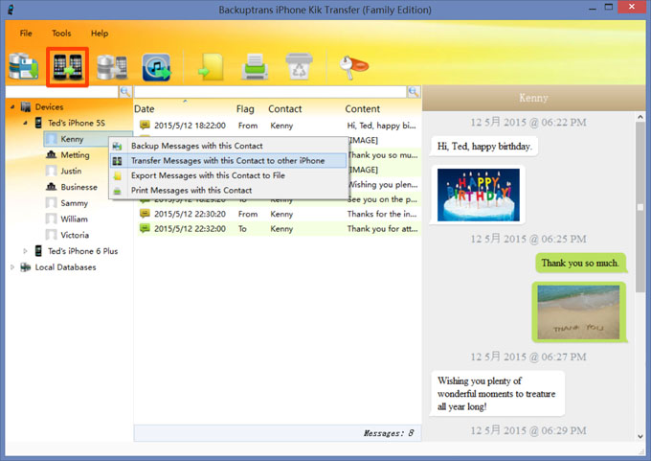Open the Tools menu
The image size is (651, 461).
[x=61, y=34]
